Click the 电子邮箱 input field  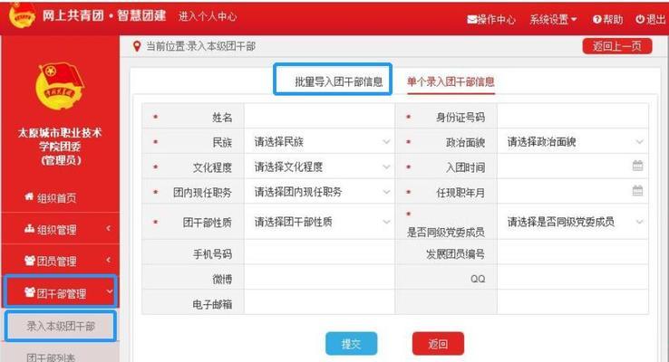[x=320, y=303]
